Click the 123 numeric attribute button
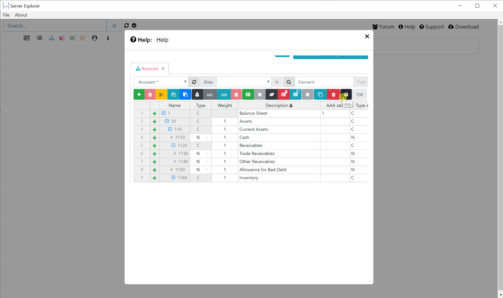The height and width of the screenshot is (298, 503). 224,94
